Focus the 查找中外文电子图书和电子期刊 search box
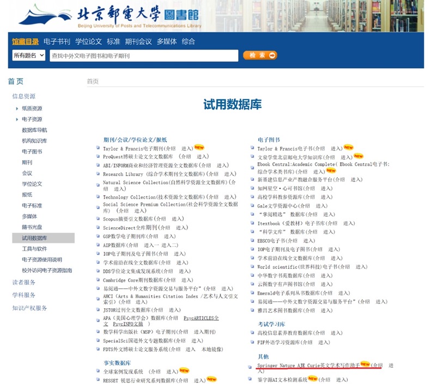436x384 pixels. tap(144, 56)
